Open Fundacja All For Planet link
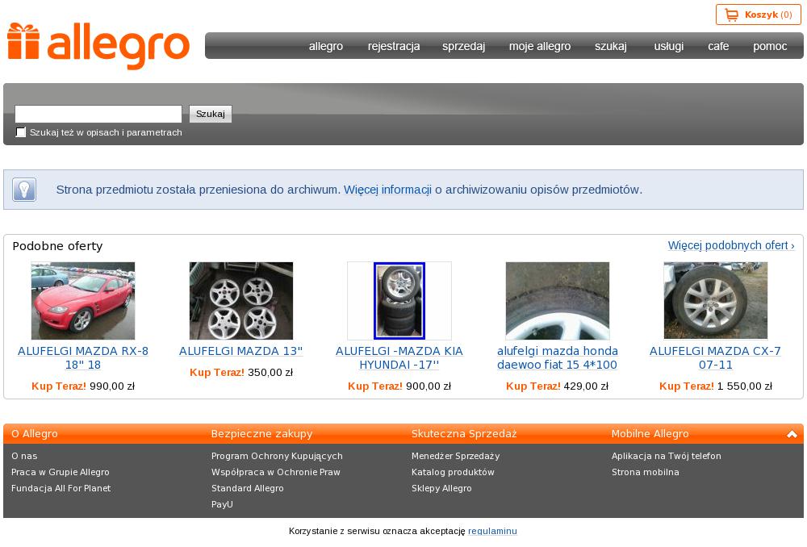 click(61, 488)
